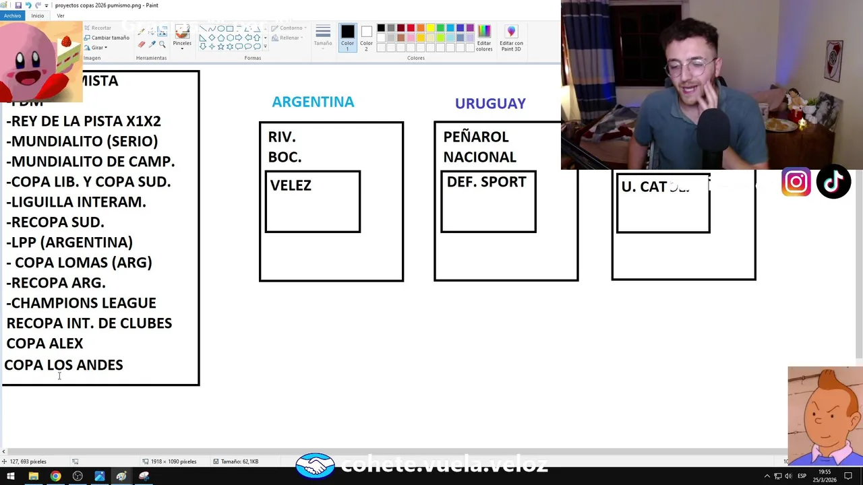863x485 pixels.
Task: Open Edit with Paint 3D
Action: click(511, 38)
